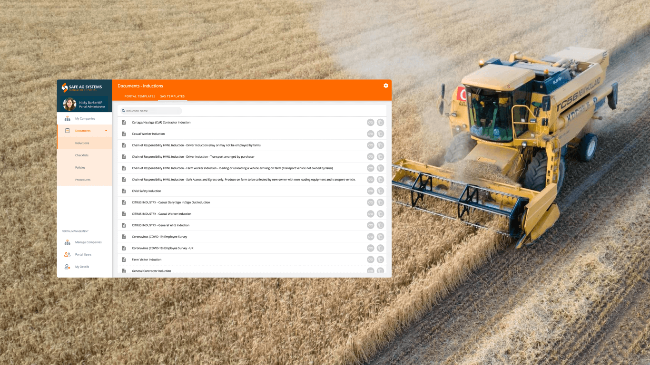Image resolution: width=650 pixels, height=365 pixels.
Task: Preview the Child Safety Induction template
Action: click(x=371, y=191)
